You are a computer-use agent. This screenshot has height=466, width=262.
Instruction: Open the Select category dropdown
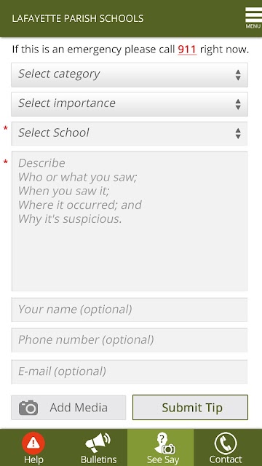pyautogui.click(x=130, y=75)
